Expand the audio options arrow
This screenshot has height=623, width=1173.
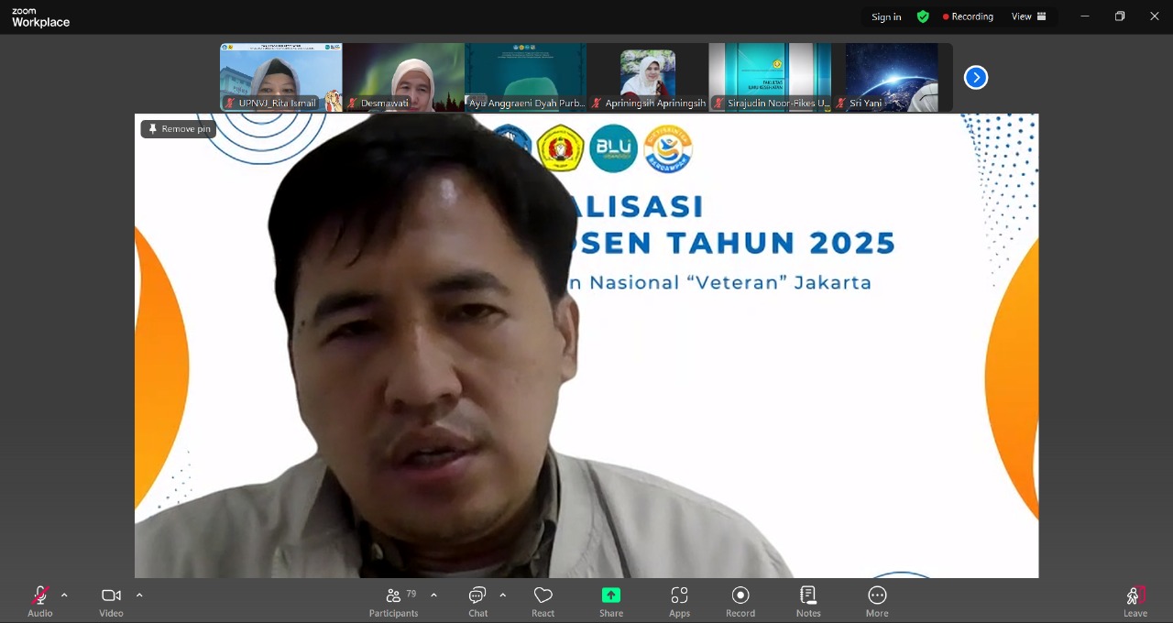click(x=64, y=596)
